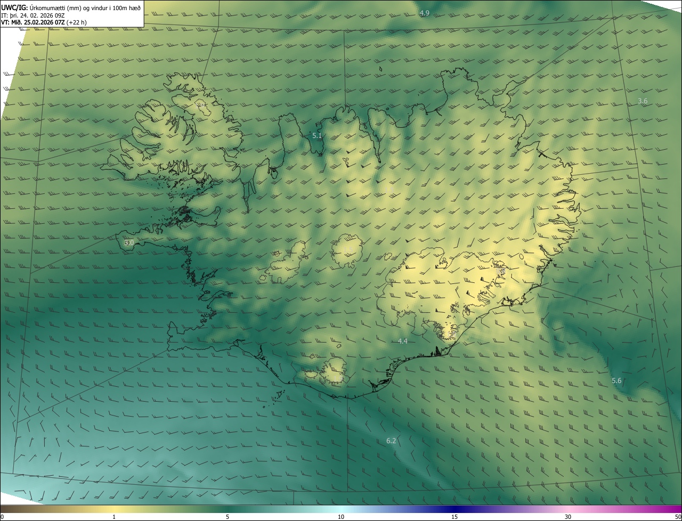Screen dimensions: 682x521
Task: Click the '5' tick on the color scale
Action: (x=228, y=517)
